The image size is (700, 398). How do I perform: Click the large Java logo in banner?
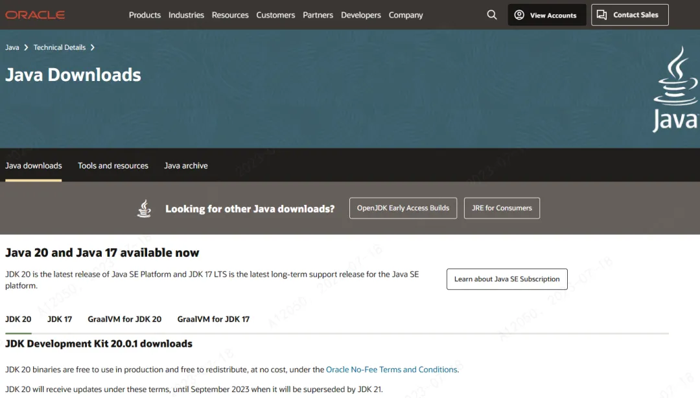pos(676,89)
